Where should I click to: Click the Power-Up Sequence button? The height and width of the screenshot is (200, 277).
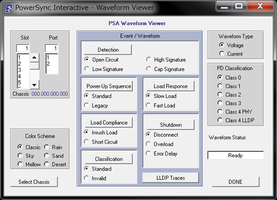tap(109, 86)
